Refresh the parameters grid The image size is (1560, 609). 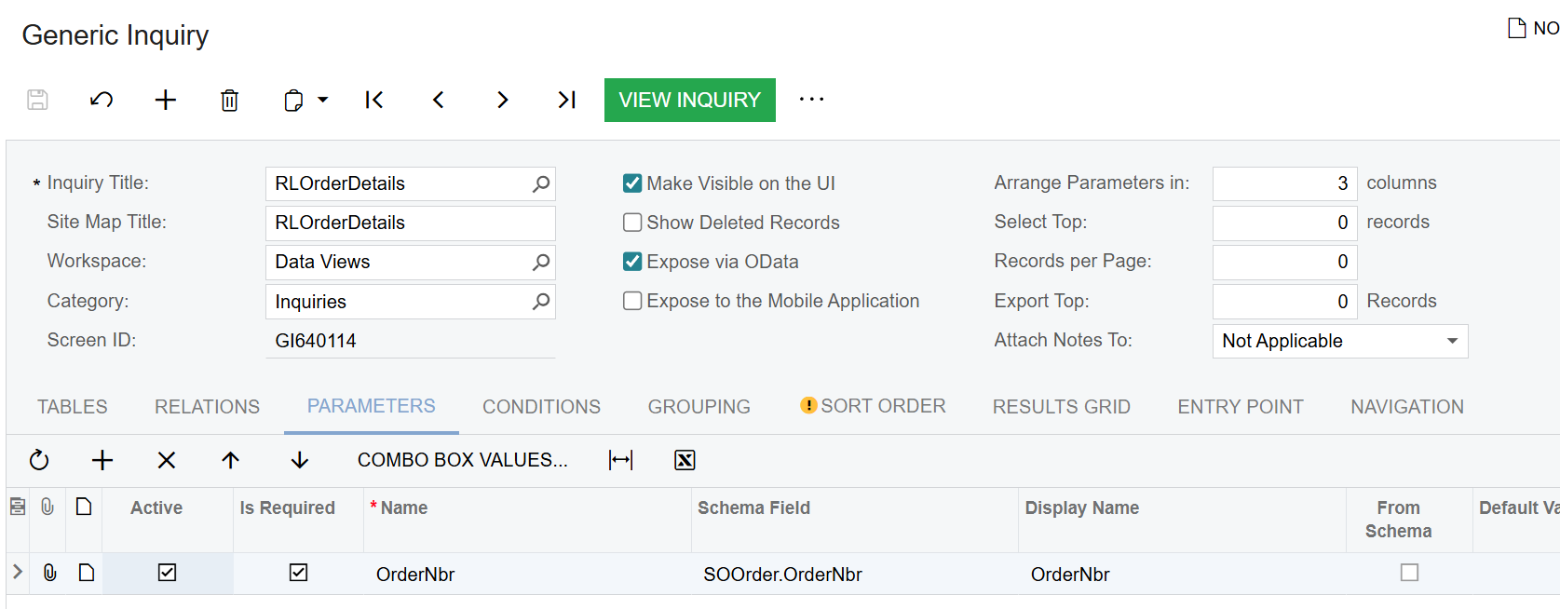[39, 460]
